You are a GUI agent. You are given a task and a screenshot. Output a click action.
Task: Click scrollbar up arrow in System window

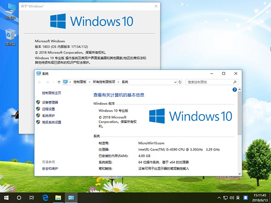pos(240,89)
